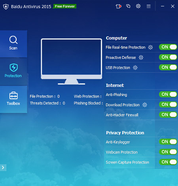
Task: Click the USB Protection label
Action: [x=118, y=68]
